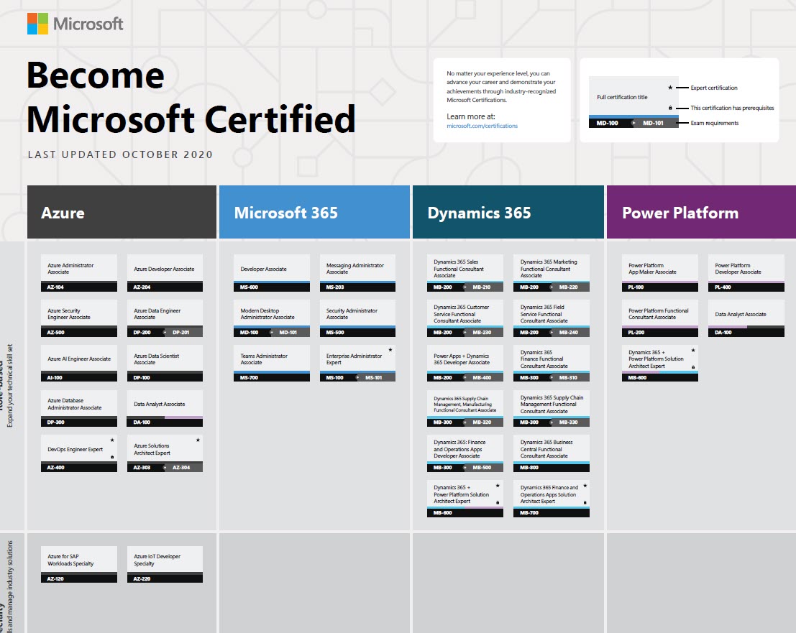Select the Power Platform column header
The width and height of the screenshot is (796, 633).
[x=701, y=213]
